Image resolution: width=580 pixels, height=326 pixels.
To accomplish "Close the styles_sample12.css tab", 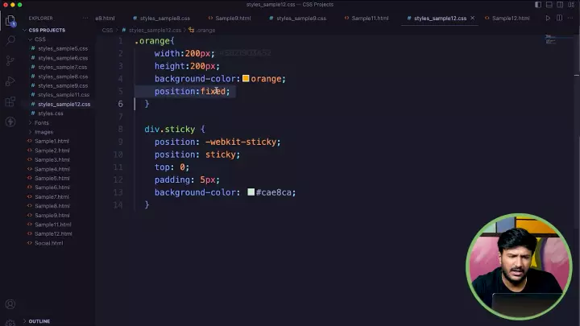I will [474, 18].
